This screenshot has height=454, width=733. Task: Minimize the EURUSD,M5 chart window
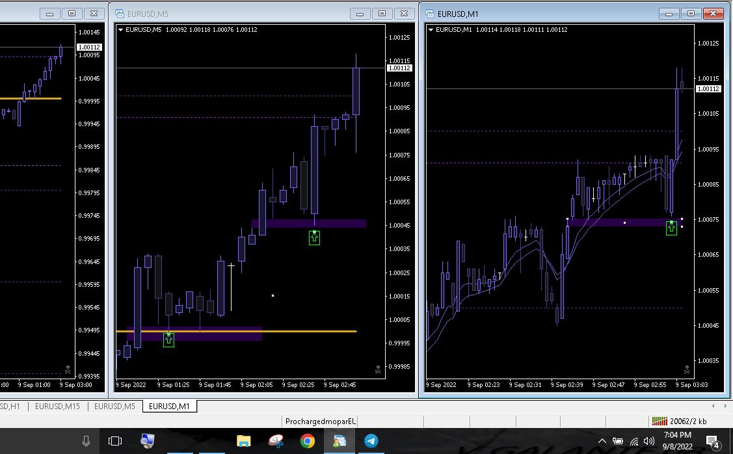[x=360, y=14]
